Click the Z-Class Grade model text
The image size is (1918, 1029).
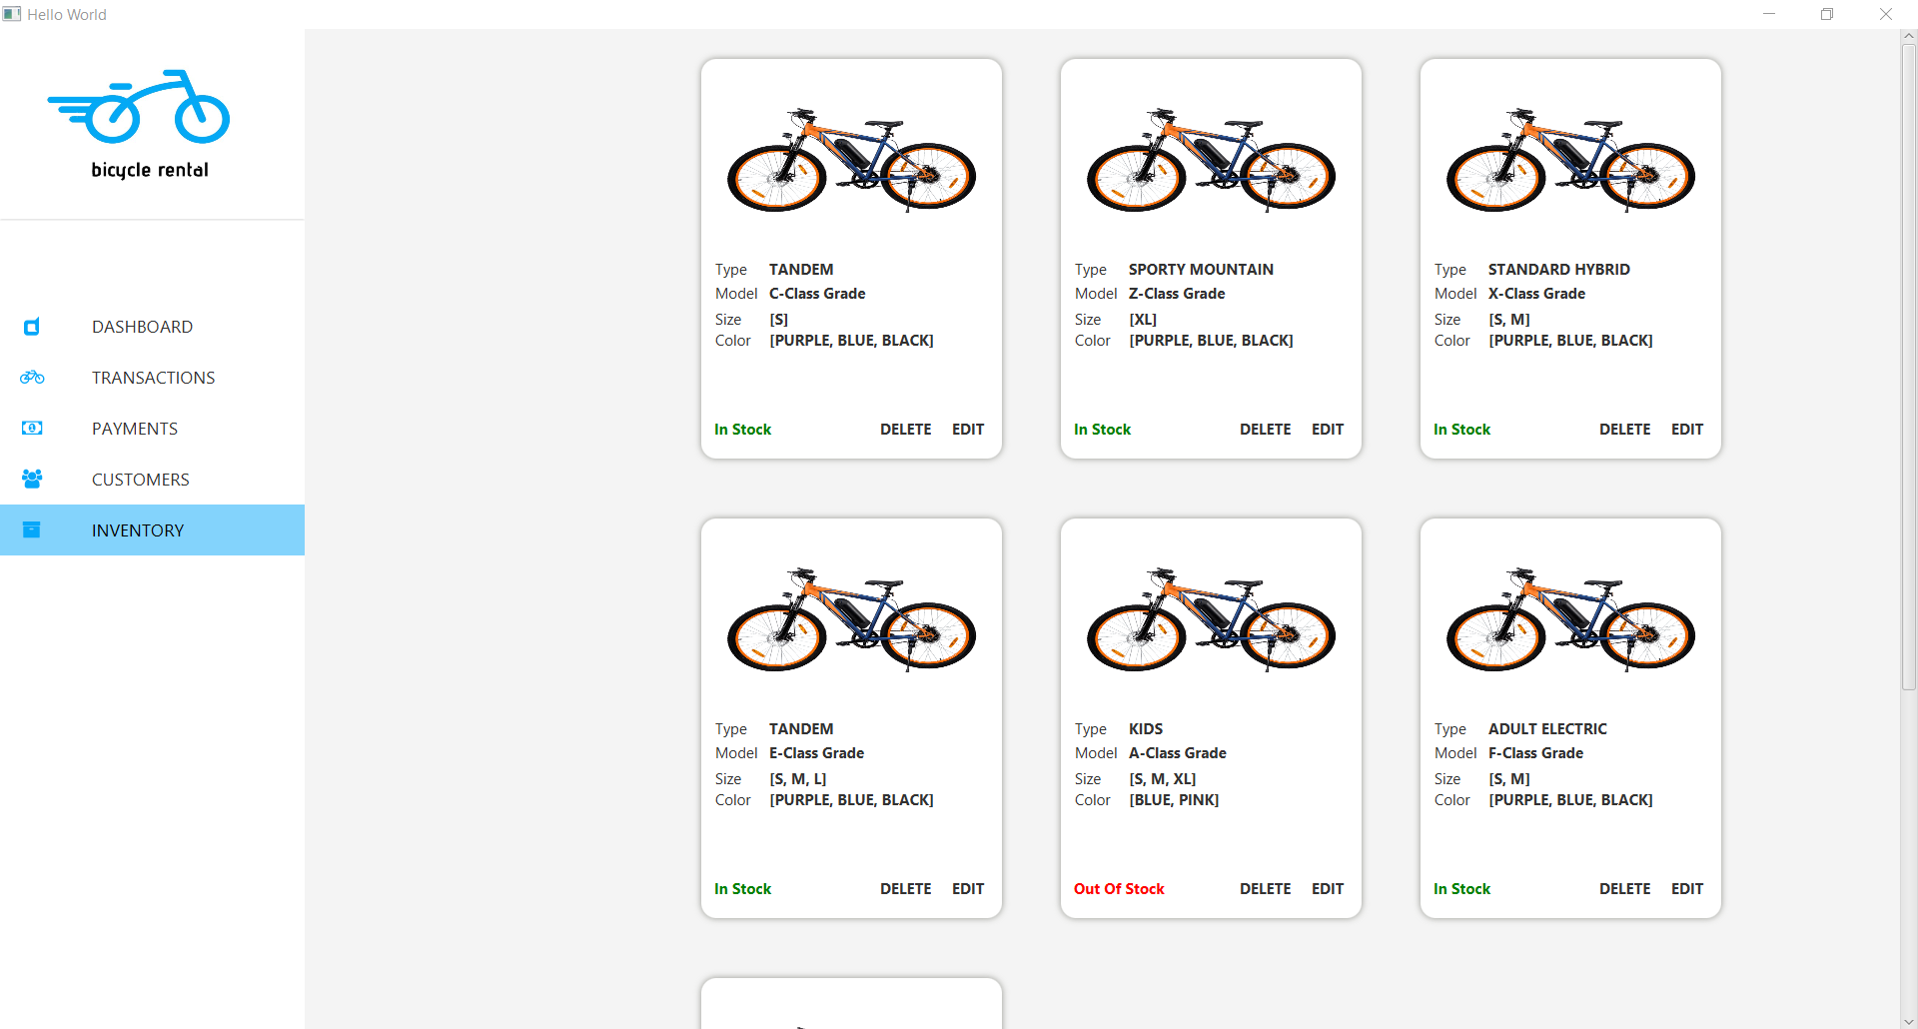tap(1177, 294)
